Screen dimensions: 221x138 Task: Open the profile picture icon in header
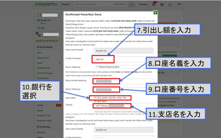point(171,5)
